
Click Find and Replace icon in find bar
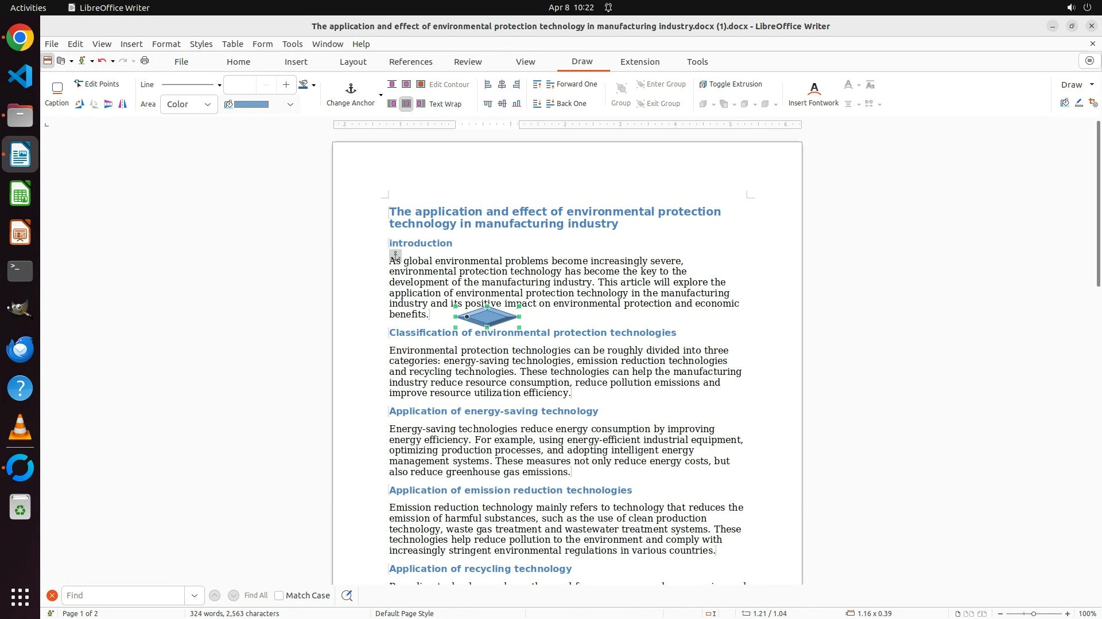[x=347, y=596]
